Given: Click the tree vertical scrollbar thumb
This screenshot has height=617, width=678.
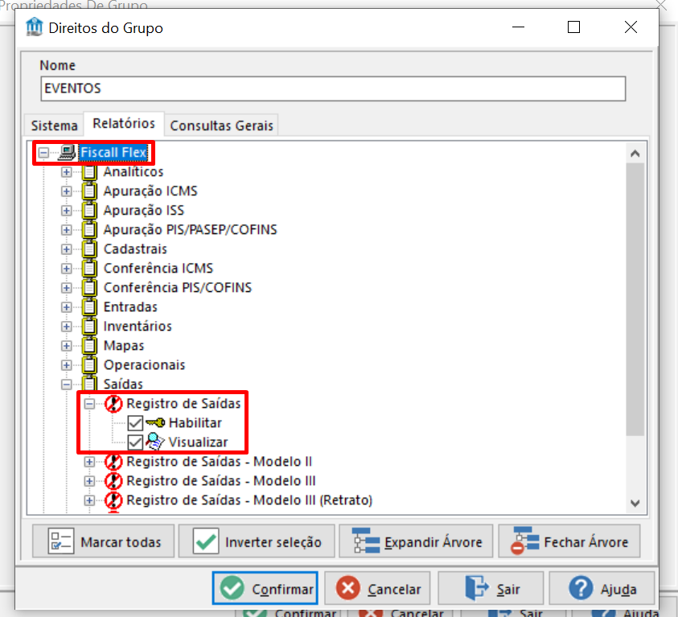Looking at the screenshot, I should click(635, 299).
